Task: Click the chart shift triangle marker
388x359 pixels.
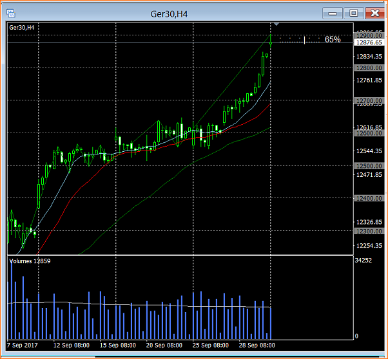Action: click(276, 24)
